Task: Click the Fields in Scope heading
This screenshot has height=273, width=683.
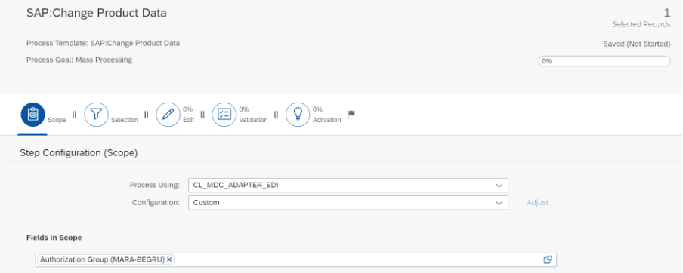Action: point(54,238)
